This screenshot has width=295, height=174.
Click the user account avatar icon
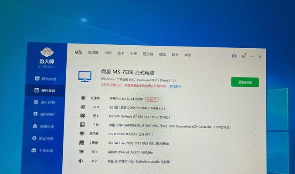point(234,56)
